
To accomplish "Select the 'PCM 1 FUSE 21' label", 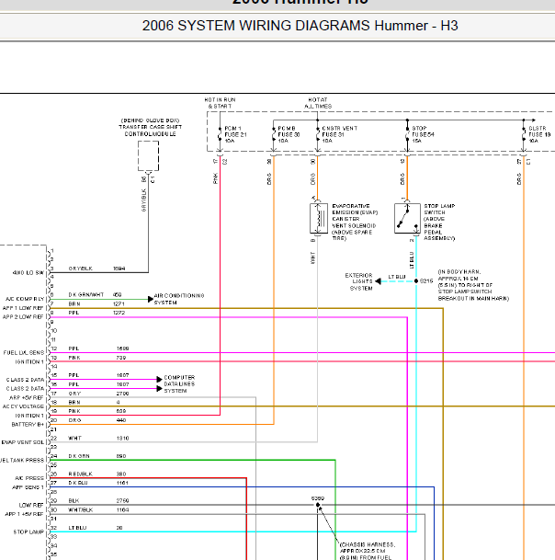I will [235, 134].
